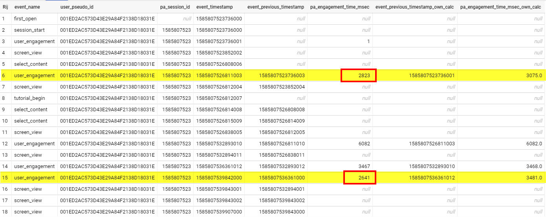The image size is (546, 217).
Task: Click previous timestamp 1585807536361000
Action: [282, 178]
